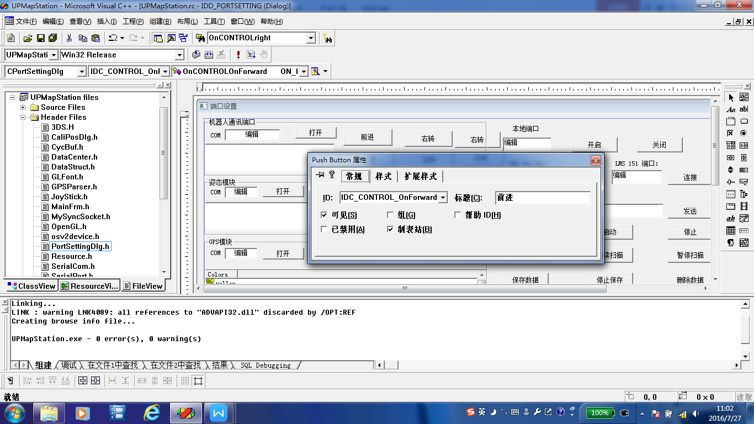Screen dimensions: 754x424
Task: Select the Animate film strip control tool
Action: pyautogui.click(x=744, y=206)
